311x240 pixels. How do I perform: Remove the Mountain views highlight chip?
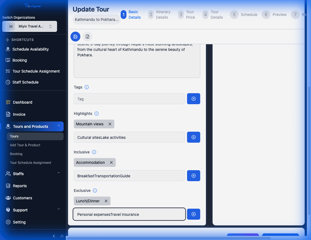point(110,124)
